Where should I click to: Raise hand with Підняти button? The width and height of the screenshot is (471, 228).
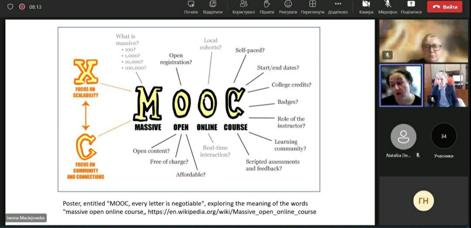coord(267,7)
